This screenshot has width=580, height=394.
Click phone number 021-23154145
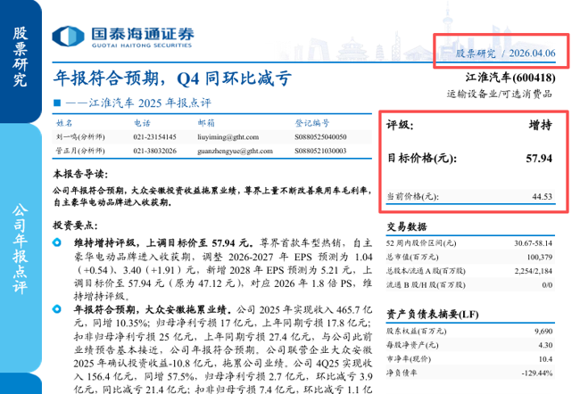pos(154,137)
